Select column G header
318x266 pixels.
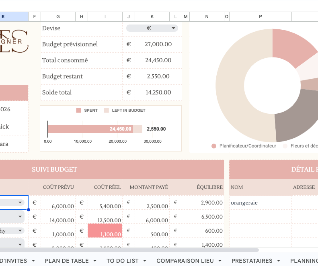[x=58, y=16]
